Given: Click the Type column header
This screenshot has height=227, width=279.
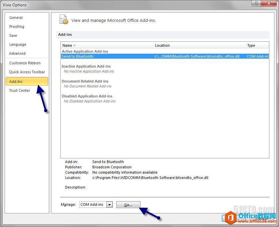Looking at the screenshot, I should 257,45.
